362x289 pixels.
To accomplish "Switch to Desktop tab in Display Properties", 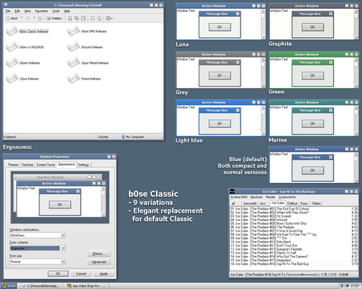I will [x=27, y=165].
